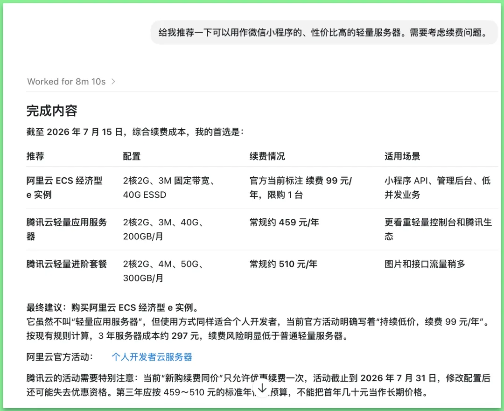504x411 pixels.
Task: Click the 2核2G、4M、50G、300GB/月 cell
Action: click(163, 271)
